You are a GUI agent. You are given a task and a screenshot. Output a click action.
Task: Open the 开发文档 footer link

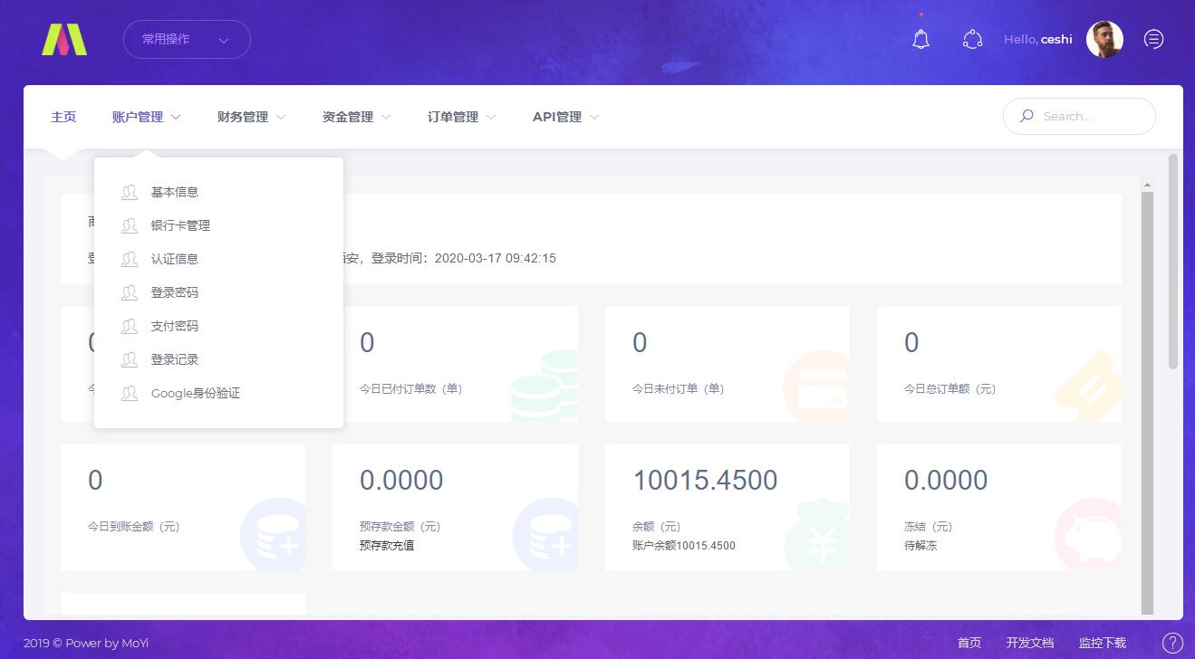click(1029, 643)
